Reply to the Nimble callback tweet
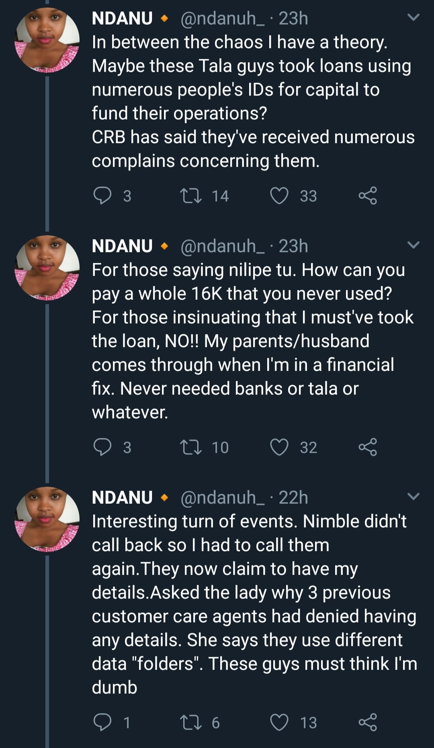 pyautogui.click(x=102, y=722)
